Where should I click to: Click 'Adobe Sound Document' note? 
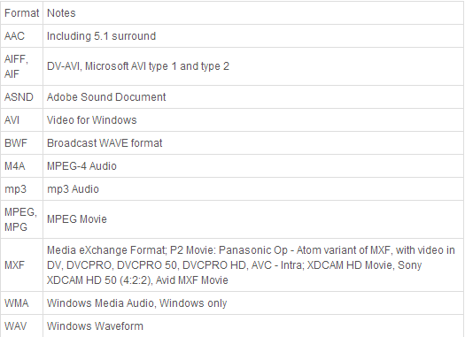pyautogui.click(x=106, y=97)
